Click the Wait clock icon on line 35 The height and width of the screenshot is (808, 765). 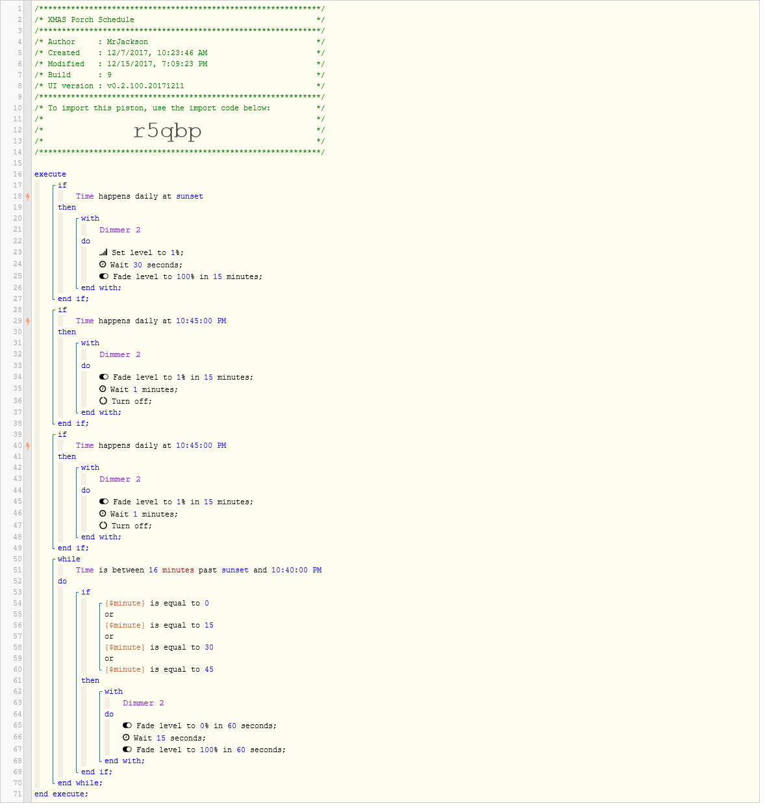103,389
